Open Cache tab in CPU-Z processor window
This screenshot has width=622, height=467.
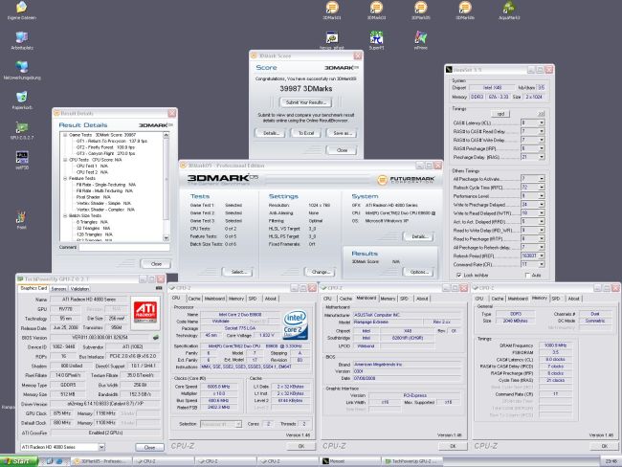[x=194, y=299]
